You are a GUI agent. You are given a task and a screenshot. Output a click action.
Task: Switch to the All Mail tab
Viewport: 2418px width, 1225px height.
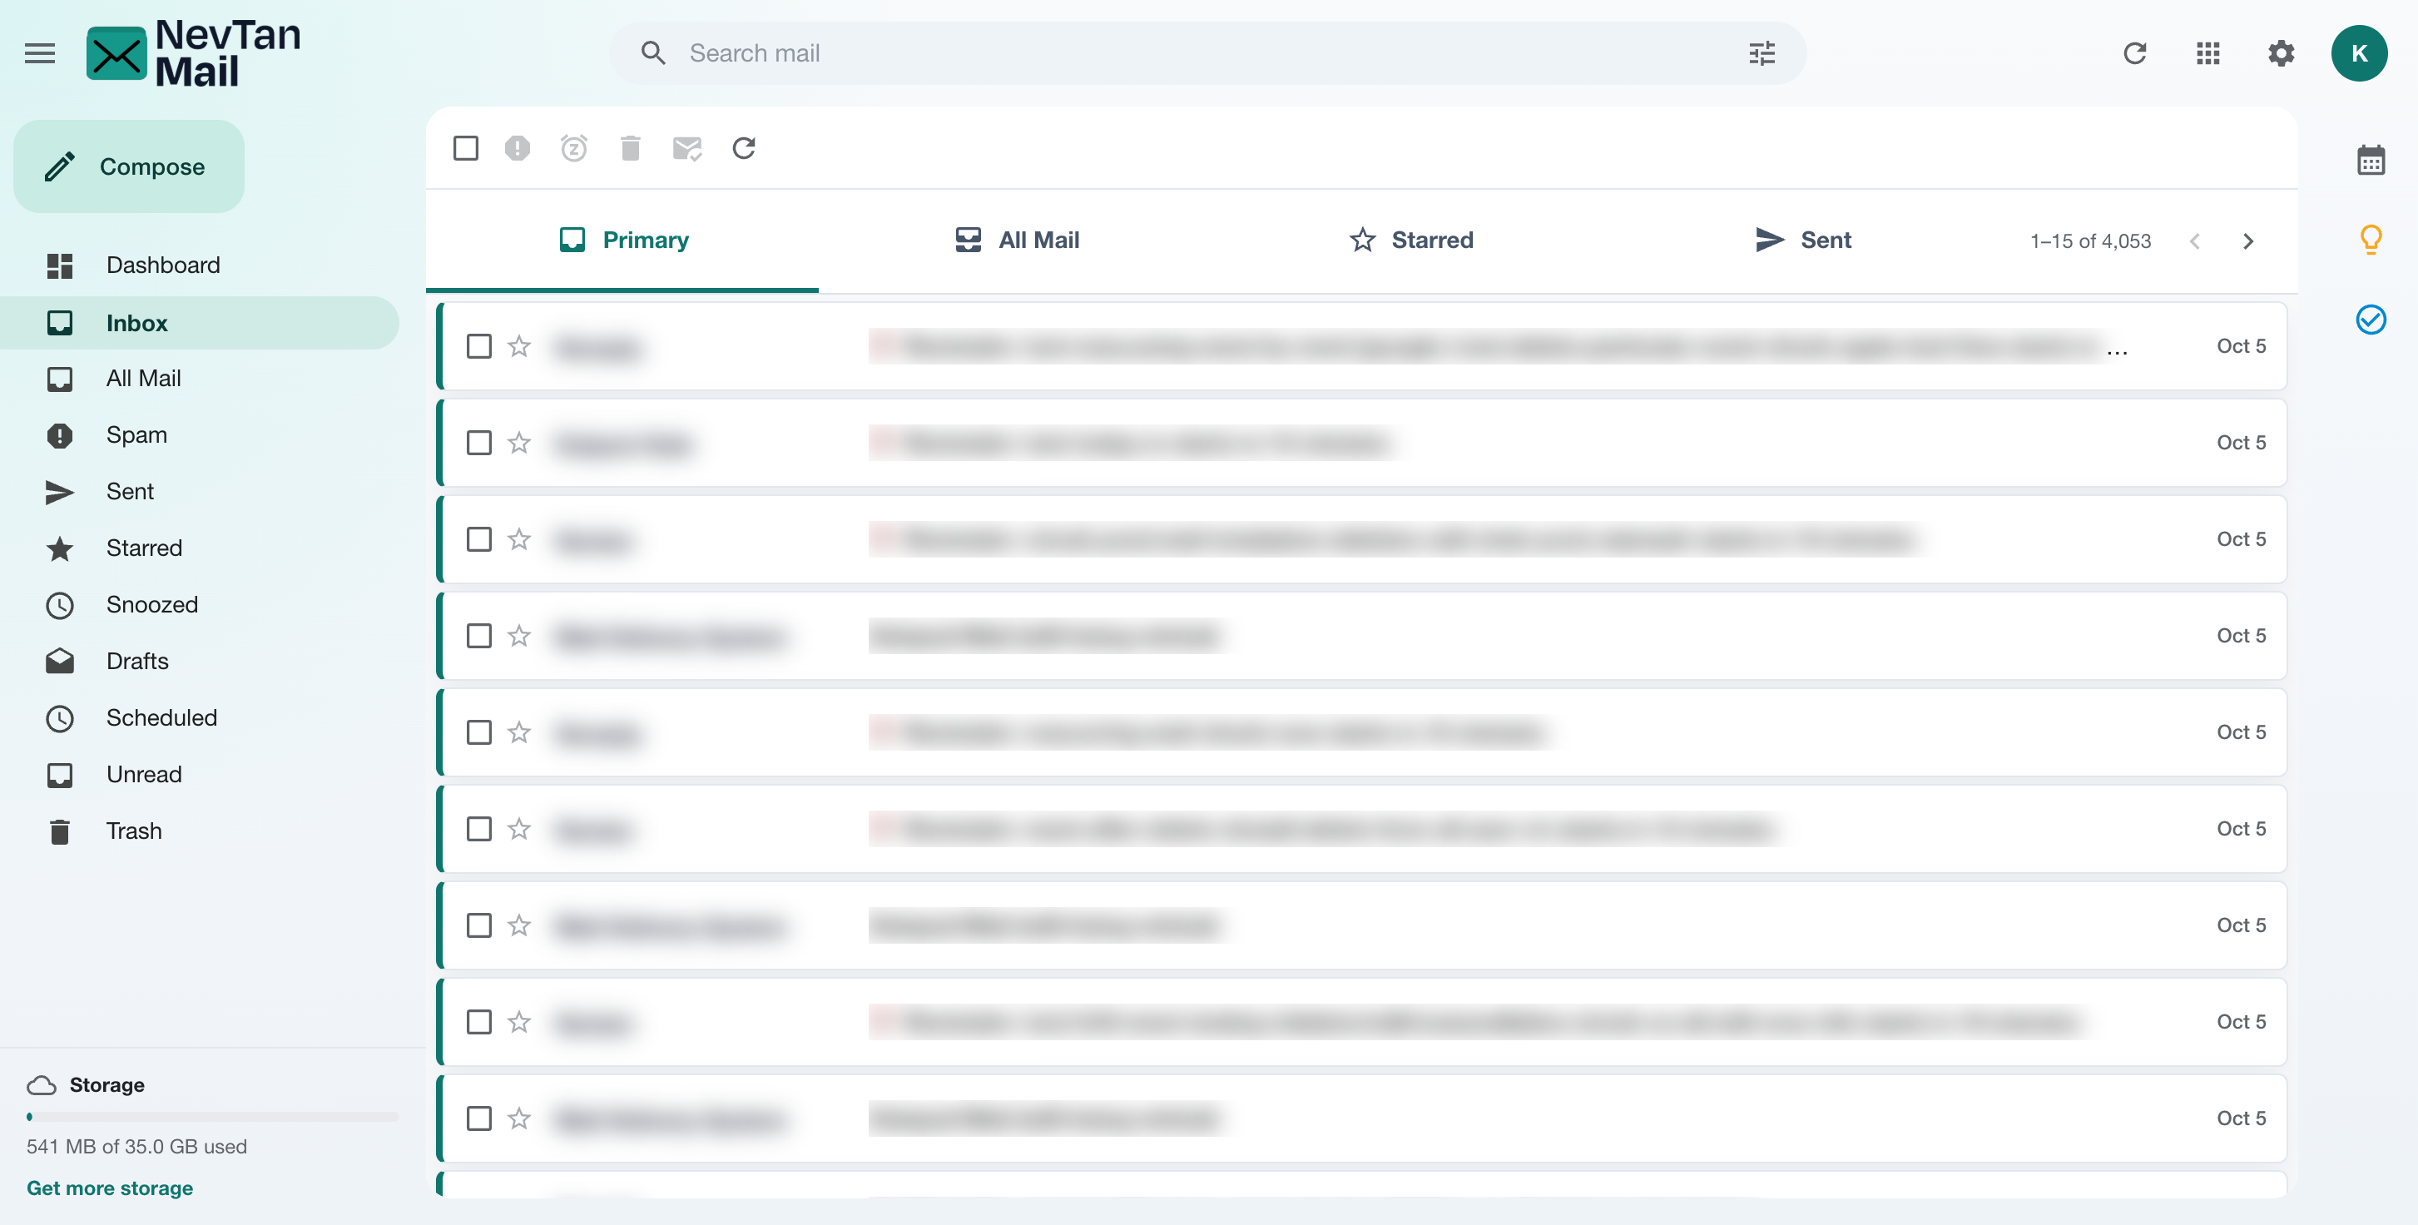click(1018, 241)
